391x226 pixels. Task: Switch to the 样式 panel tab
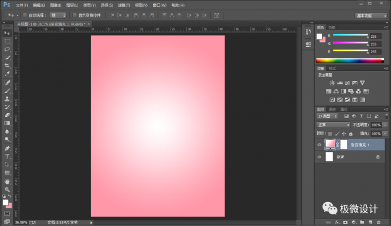click(x=332, y=68)
